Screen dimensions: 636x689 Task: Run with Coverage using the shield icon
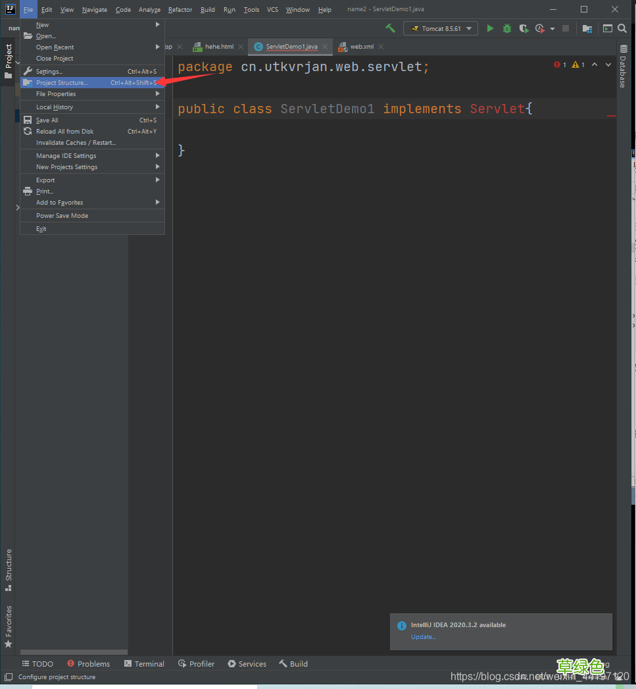click(524, 28)
